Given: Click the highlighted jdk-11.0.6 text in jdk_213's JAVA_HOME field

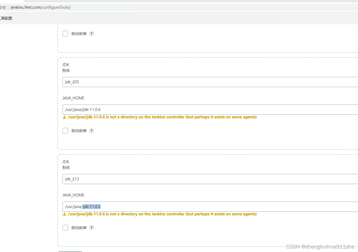Looking at the screenshot, I should point(92,207).
